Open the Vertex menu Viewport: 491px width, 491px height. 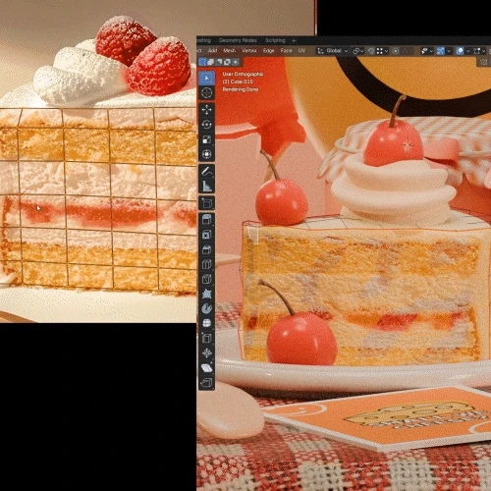[249, 50]
